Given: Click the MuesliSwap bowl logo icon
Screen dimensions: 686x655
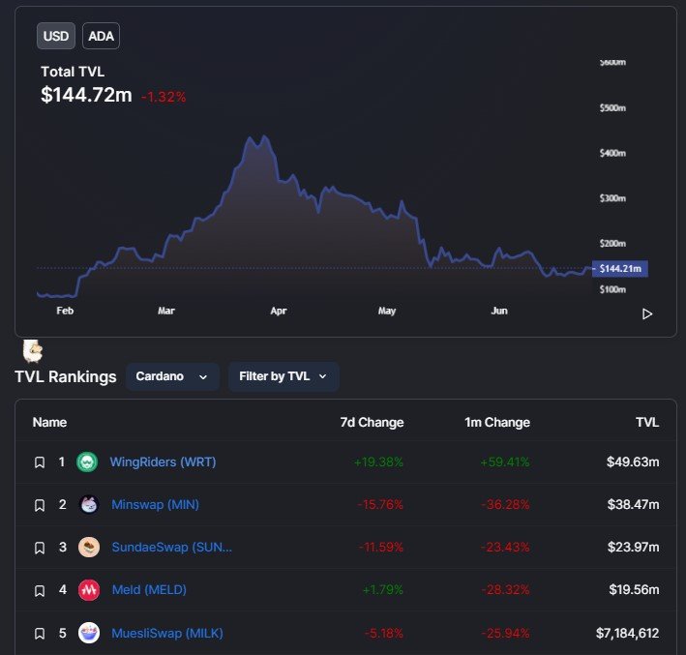Looking at the screenshot, I should click(x=89, y=633).
